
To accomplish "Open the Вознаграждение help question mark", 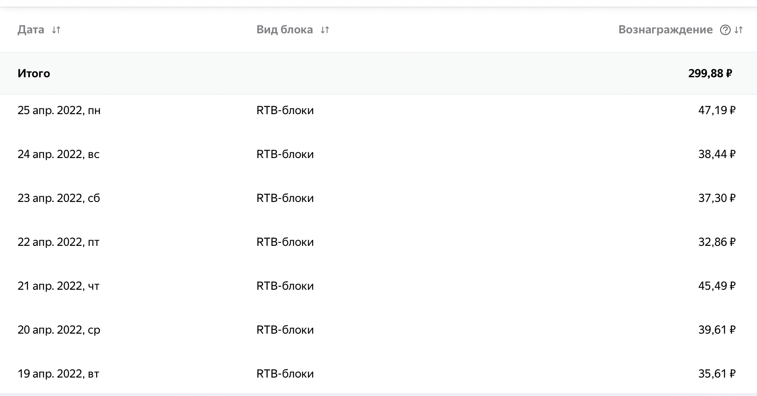I will tap(725, 30).
